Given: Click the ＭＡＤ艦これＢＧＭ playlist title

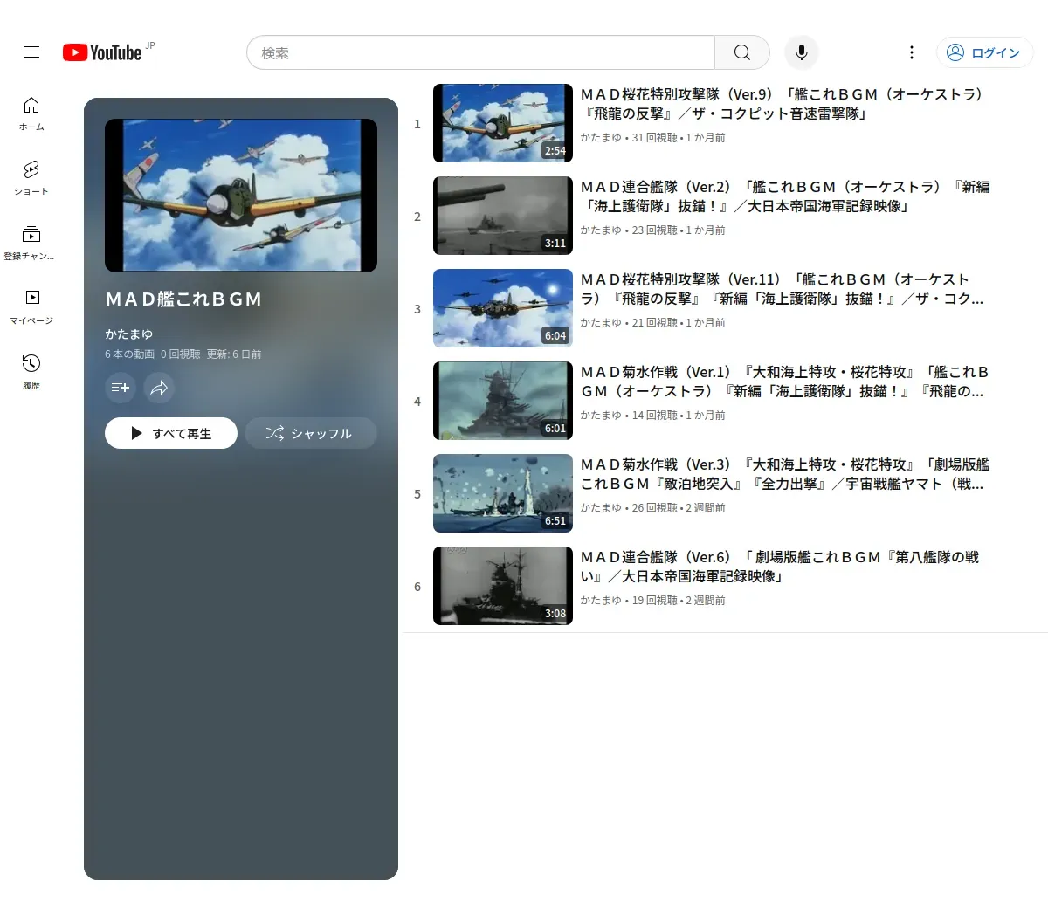Looking at the screenshot, I should 183,299.
